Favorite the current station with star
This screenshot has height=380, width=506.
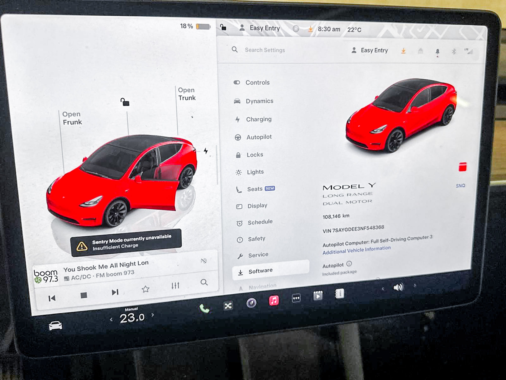(x=145, y=289)
